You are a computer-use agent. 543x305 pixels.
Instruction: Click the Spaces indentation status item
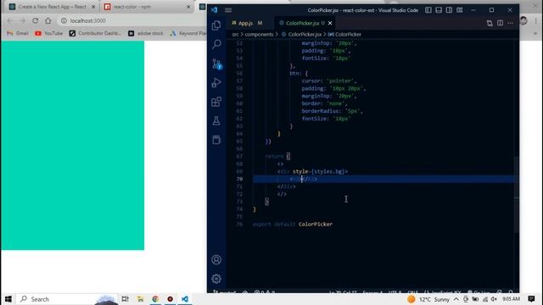tap(372, 291)
